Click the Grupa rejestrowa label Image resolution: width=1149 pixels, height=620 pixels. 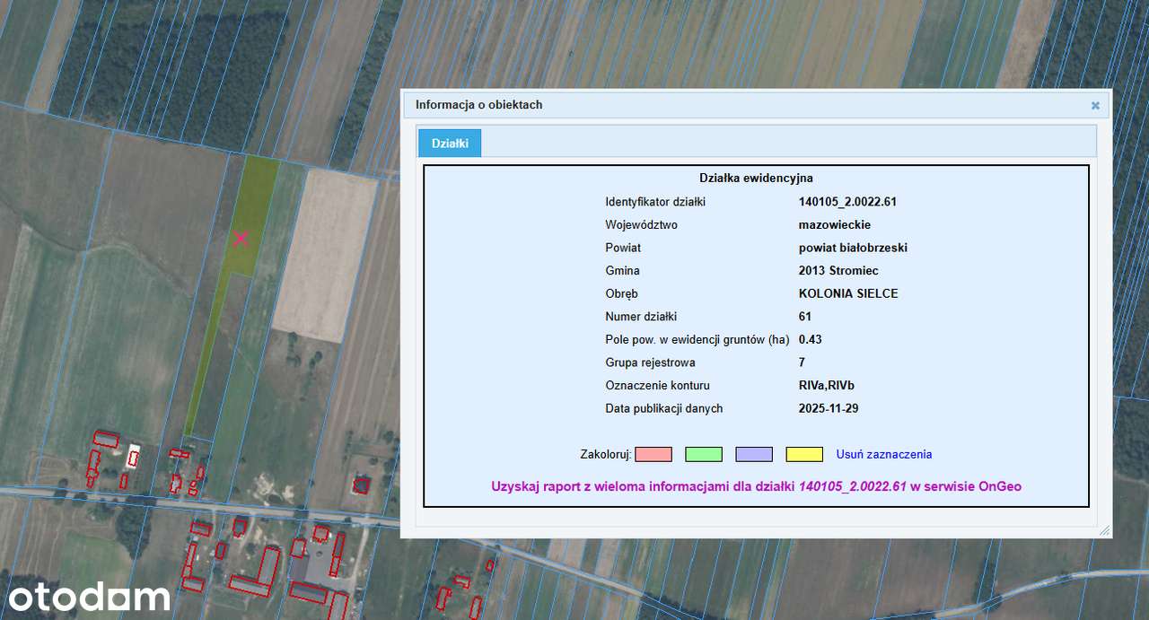pyautogui.click(x=650, y=362)
